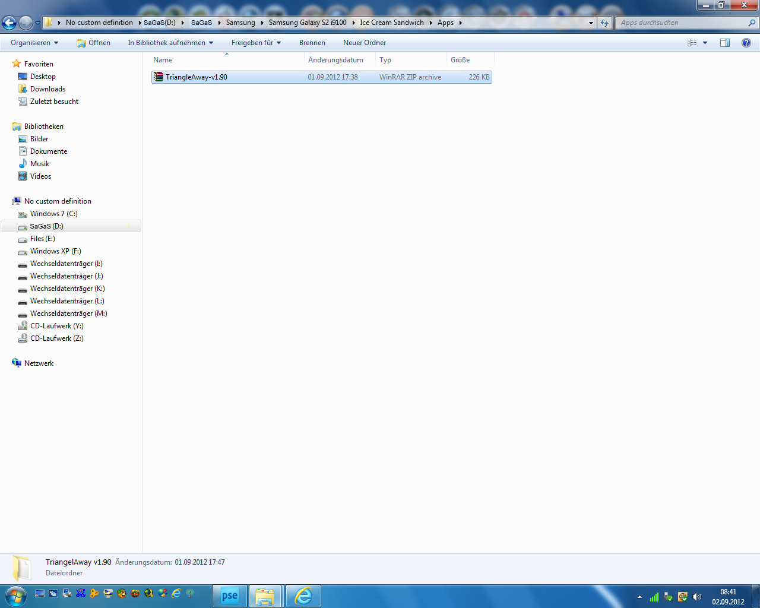
Task: Expand the arrow after the Apps breadcrumb
Action: point(460,23)
